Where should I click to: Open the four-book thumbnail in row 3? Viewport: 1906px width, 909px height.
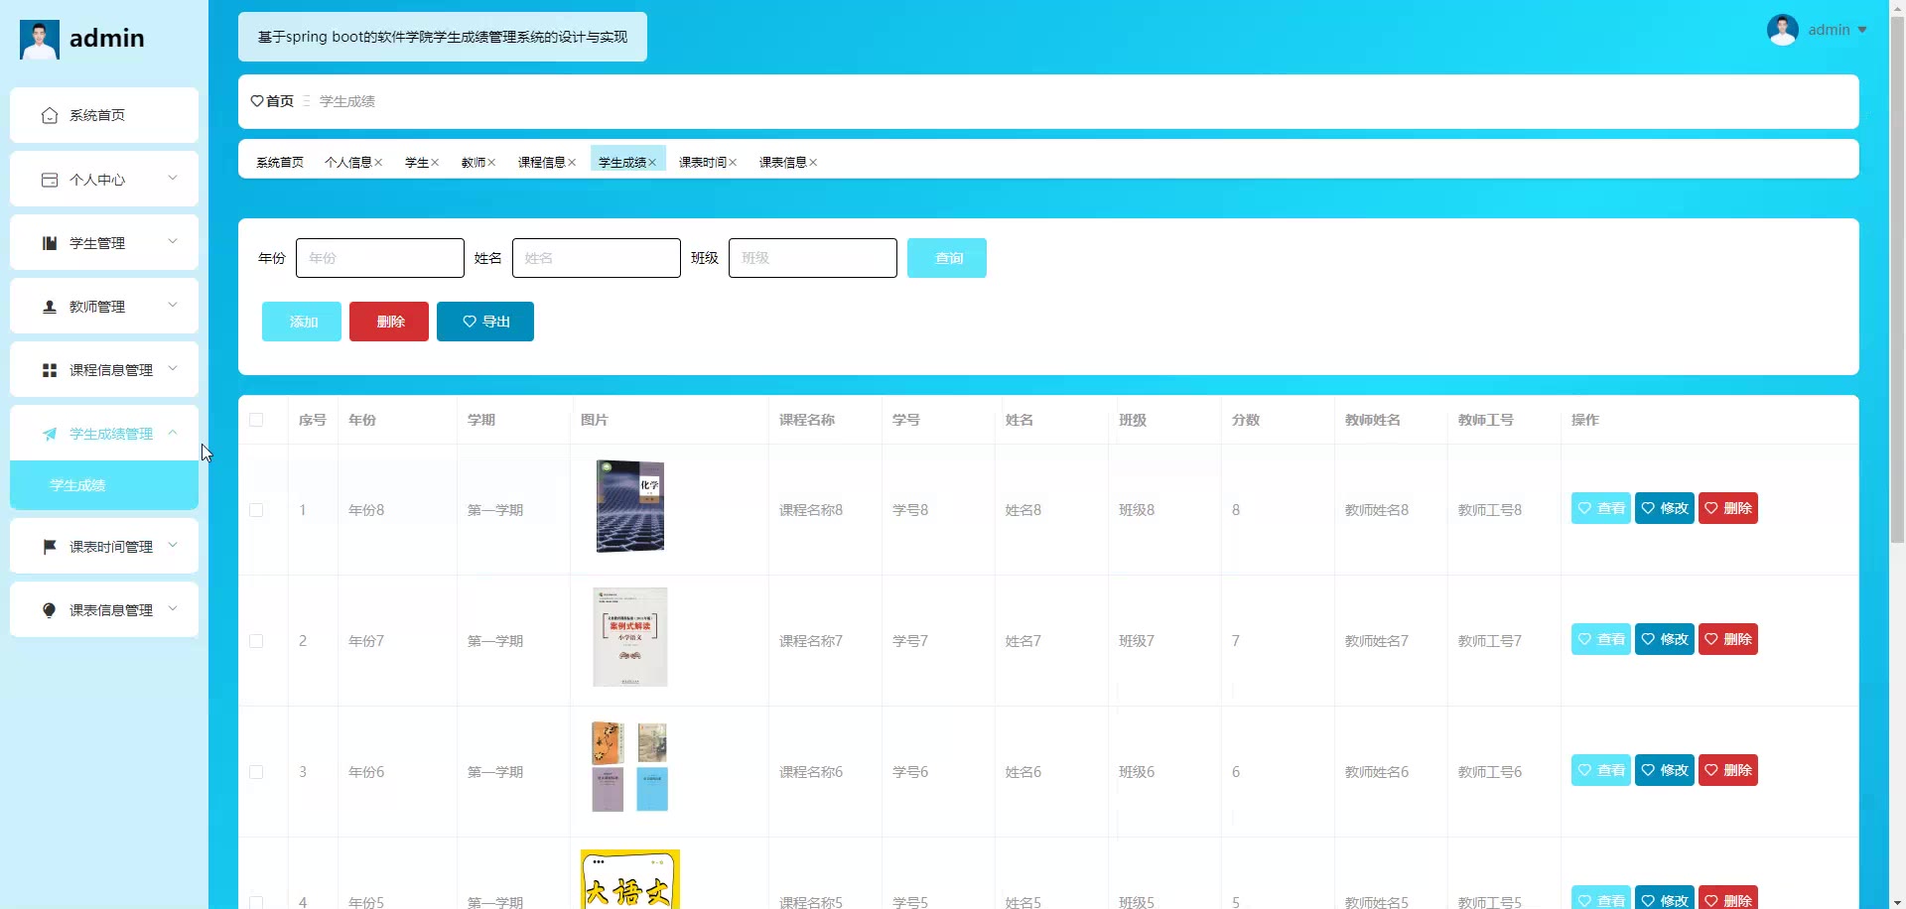coord(630,767)
